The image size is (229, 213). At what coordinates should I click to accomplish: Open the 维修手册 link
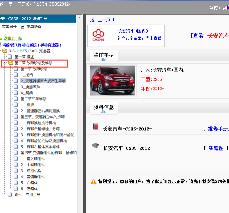[218, 129]
